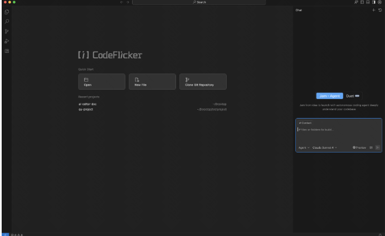Click the Clone Git Repository card
This screenshot has height=236, width=385.
click(x=203, y=82)
